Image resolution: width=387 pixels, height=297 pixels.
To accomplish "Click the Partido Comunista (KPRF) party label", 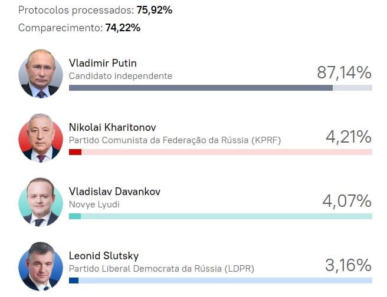I will (x=175, y=140).
